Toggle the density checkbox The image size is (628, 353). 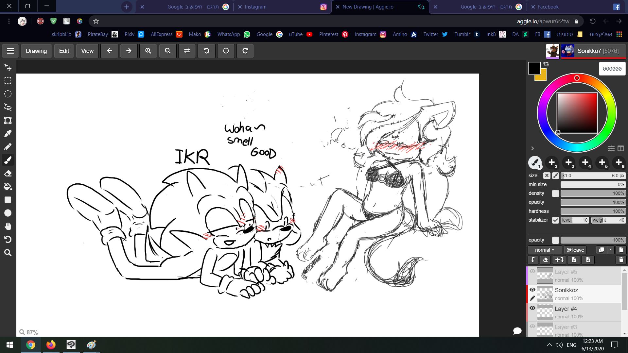[555, 193]
